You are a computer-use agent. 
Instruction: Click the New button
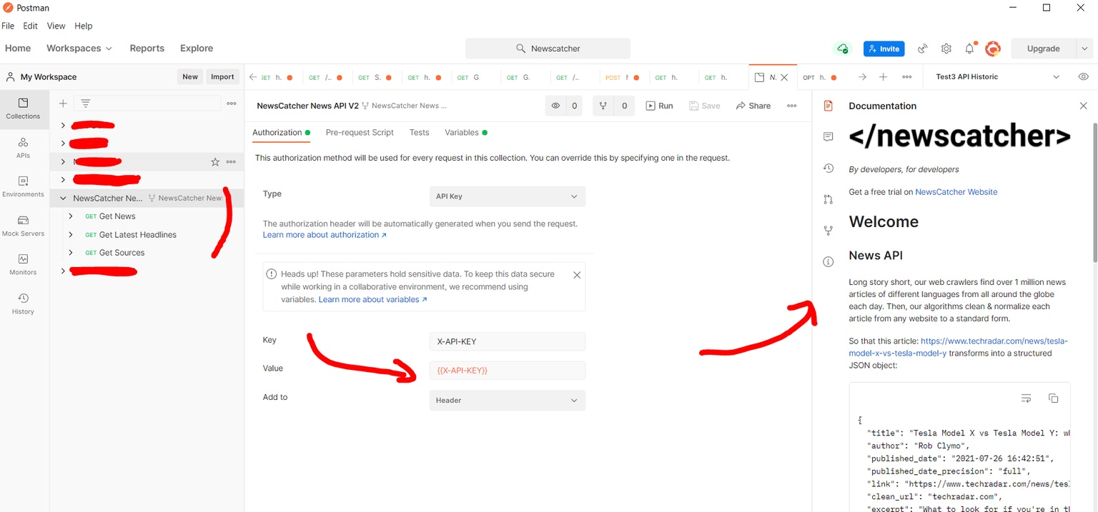coord(189,77)
